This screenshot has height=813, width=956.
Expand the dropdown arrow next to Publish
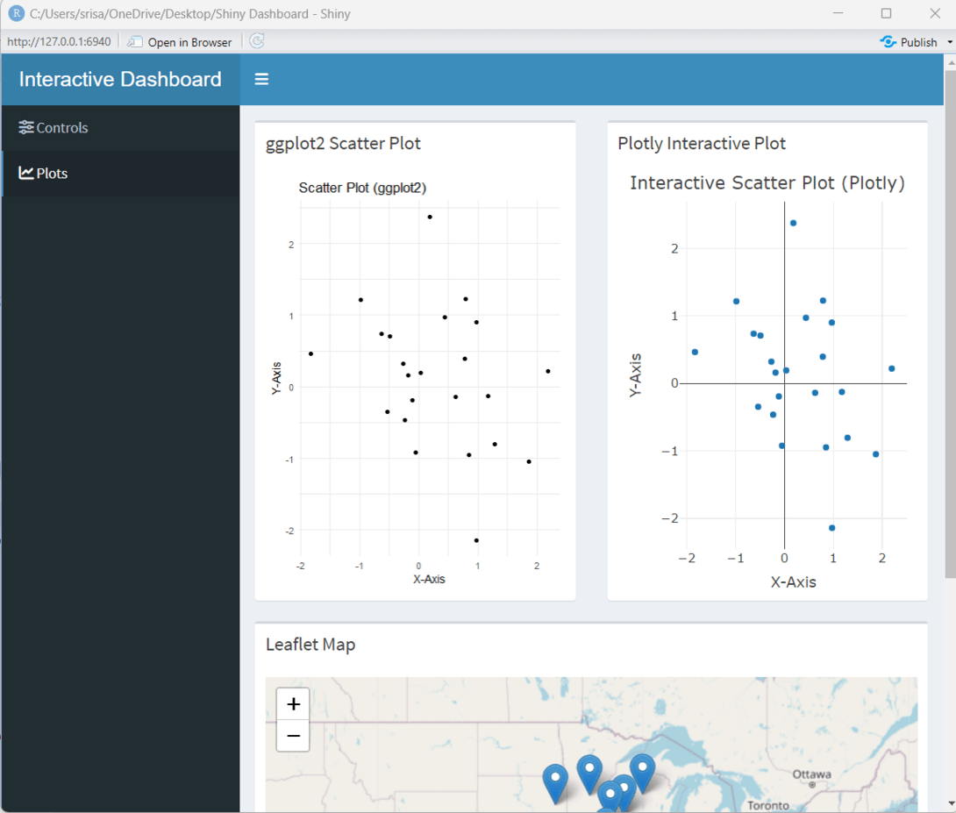point(949,42)
